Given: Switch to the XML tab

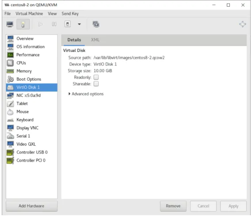Looking at the screenshot, I should point(95,40).
